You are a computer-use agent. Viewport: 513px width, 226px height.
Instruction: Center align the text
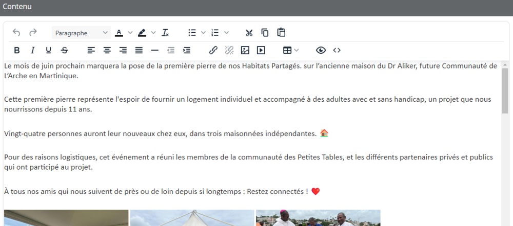click(107, 50)
